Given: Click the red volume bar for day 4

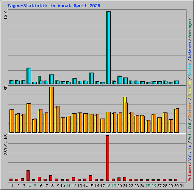Looking at the screenshot, I should click(x=28, y=176).
